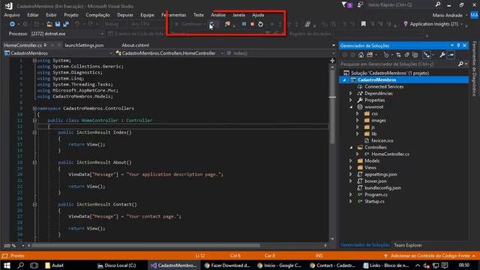Click Adicionar ao Controle do Código-Fonte

430,256
